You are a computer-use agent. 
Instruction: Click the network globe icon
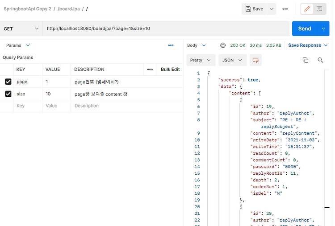pos(223,45)
